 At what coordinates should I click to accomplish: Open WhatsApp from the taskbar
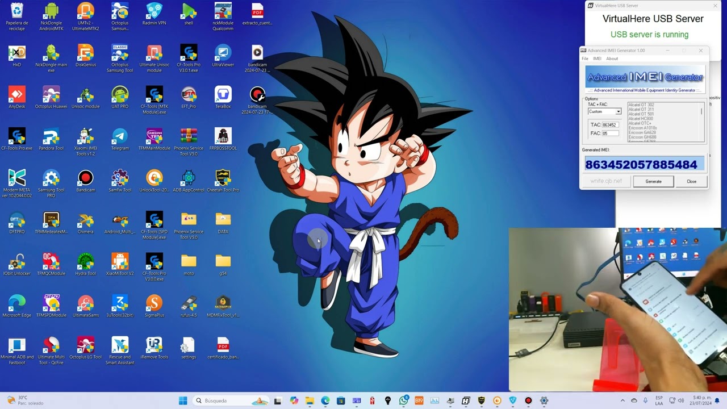[404, 400]
